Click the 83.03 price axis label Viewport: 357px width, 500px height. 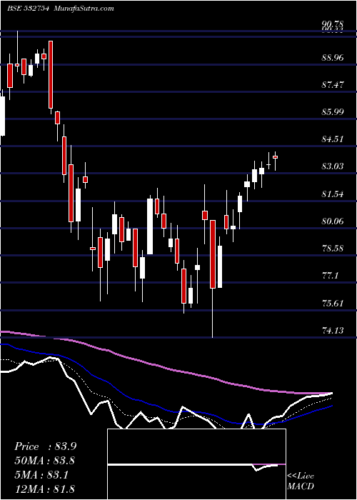point(333,166)
